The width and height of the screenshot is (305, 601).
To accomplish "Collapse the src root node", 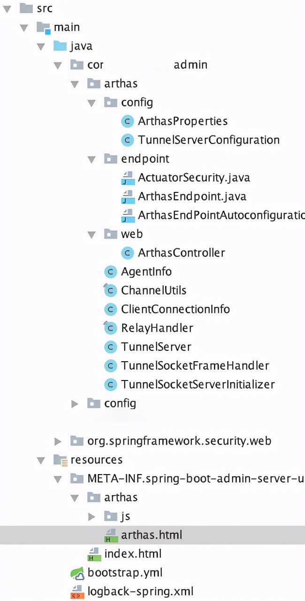I will pyautogui.click(x=7, y=8).
